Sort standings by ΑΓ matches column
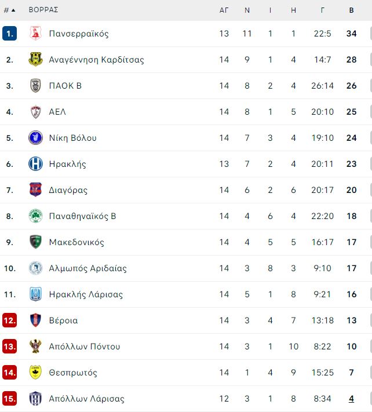 (x=224, y=10)
